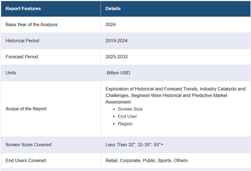Click the word "Sports" in end users list
This screenshot has width=251, height=171.
pos(165,161)
